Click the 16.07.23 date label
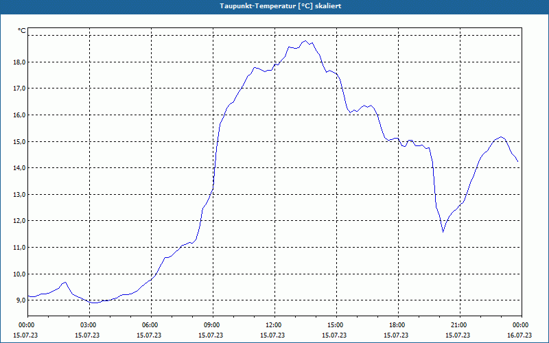Screen dimensions: 549x343 point(519,335)
